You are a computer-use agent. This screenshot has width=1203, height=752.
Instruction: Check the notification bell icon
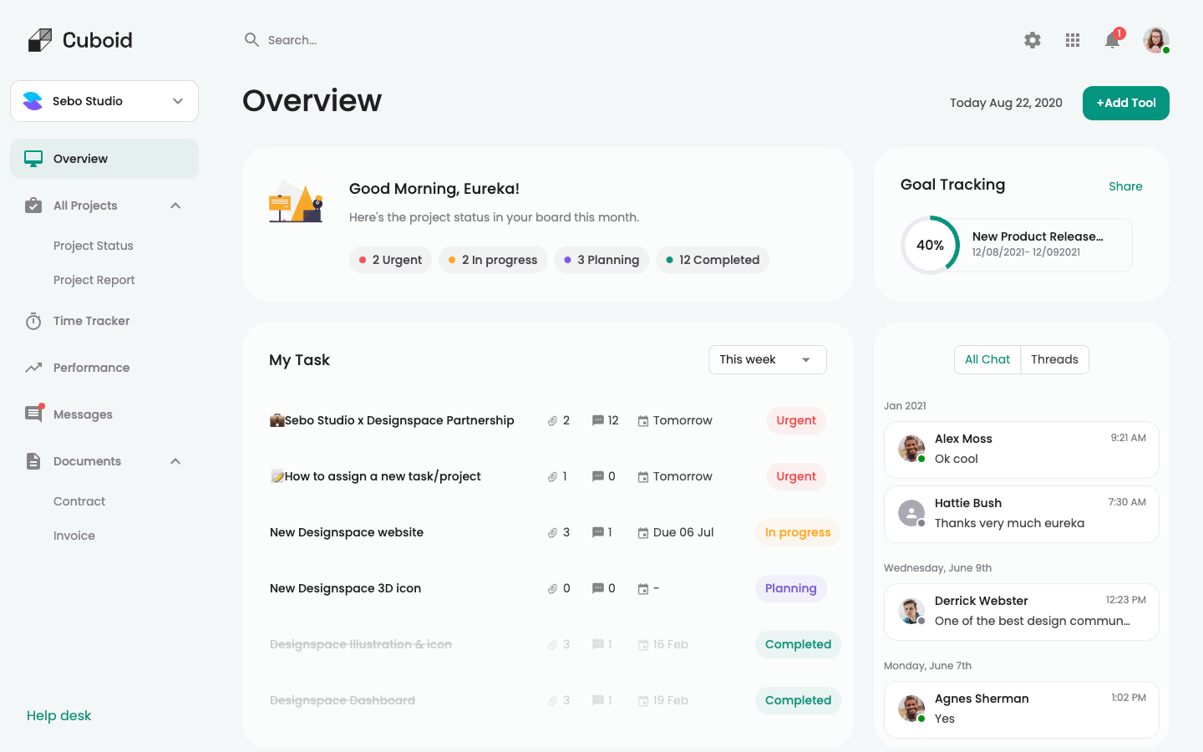coord(1112,40)
